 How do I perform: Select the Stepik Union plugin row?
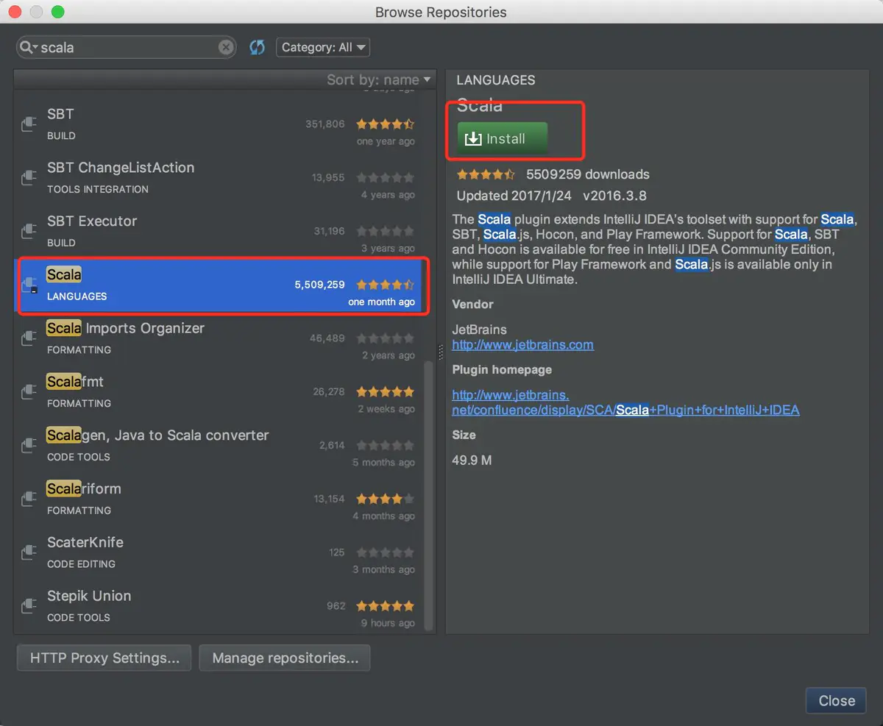[x=219, y=607]
